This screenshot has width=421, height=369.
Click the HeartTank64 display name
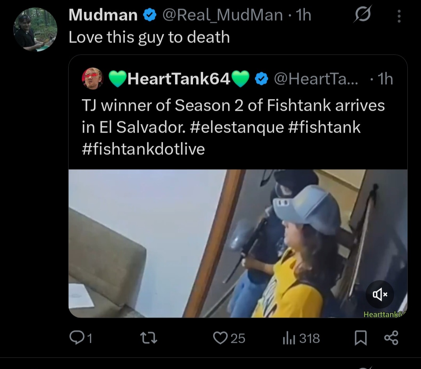(179, 79)
